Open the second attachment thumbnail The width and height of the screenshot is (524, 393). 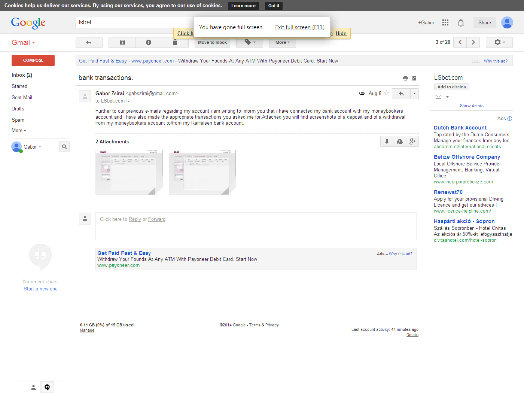pos(202,172)
